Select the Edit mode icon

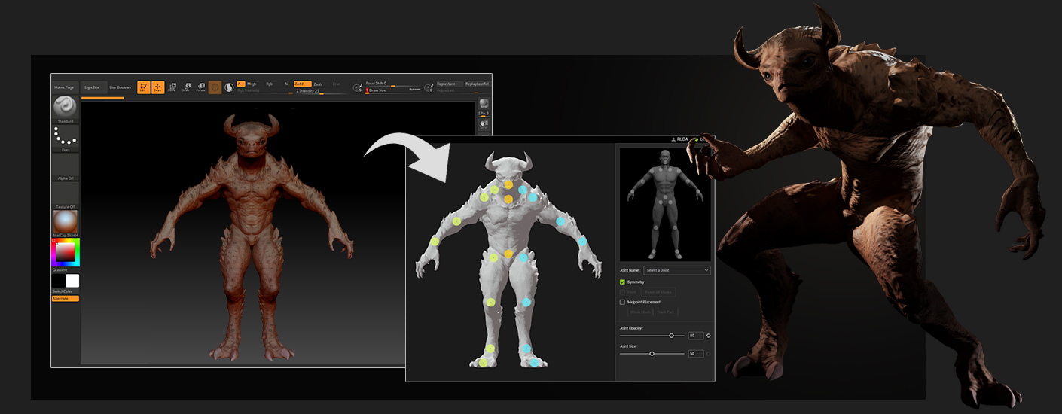143,87
